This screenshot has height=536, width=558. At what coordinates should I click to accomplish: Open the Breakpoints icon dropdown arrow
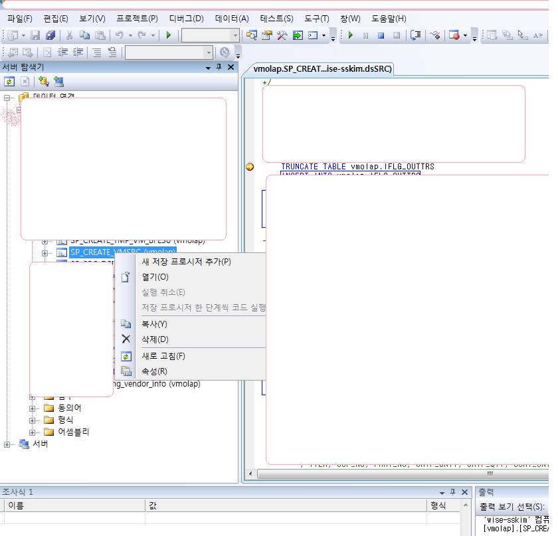(465, 36)
